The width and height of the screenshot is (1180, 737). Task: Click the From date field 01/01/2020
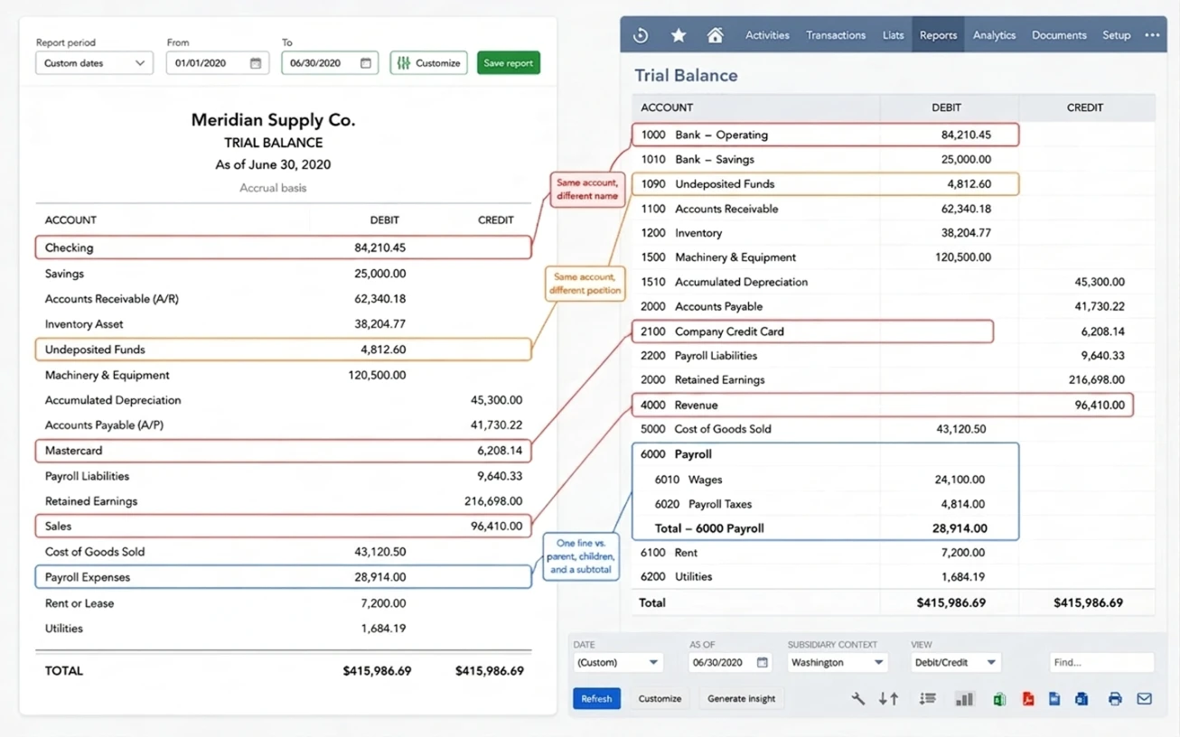pos(218,63)
